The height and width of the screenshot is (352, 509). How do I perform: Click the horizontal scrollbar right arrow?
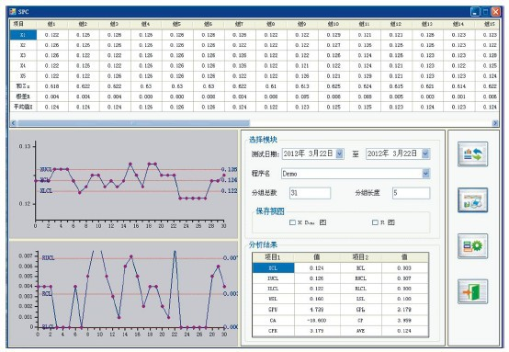pyautogui.click(x=495, y=123)
